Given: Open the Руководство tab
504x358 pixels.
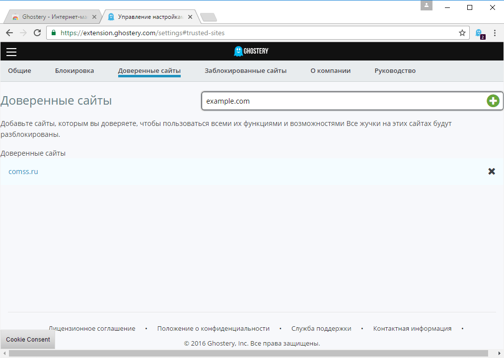Looking at the screenshot, I should 395,70.
